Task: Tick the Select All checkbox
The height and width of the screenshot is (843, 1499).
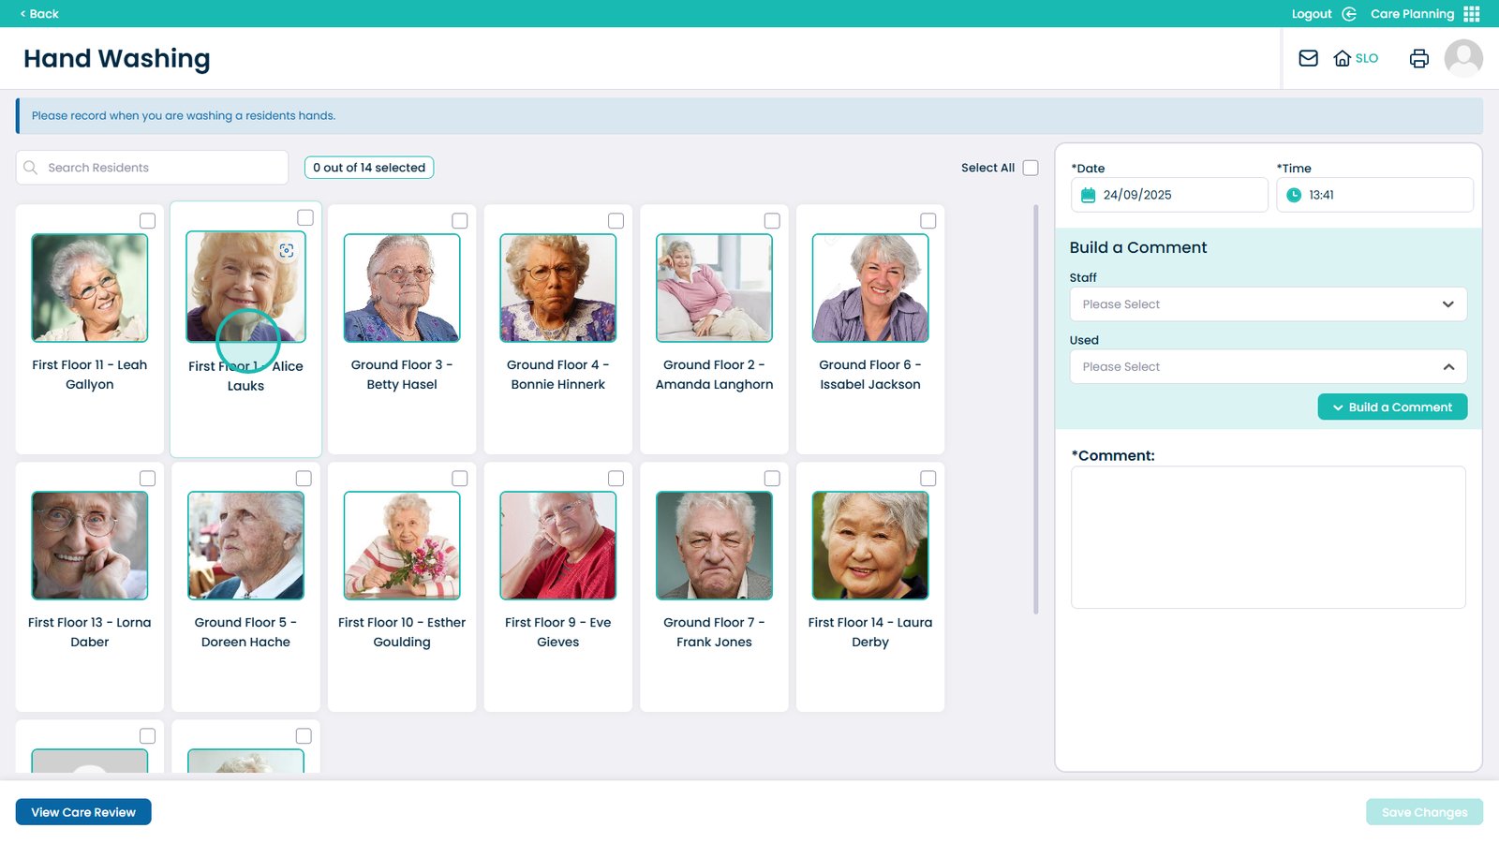Action: [x=1031, y=168]
